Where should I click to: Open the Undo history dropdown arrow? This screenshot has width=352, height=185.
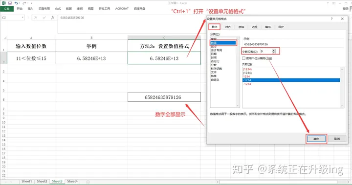point(20,3)
